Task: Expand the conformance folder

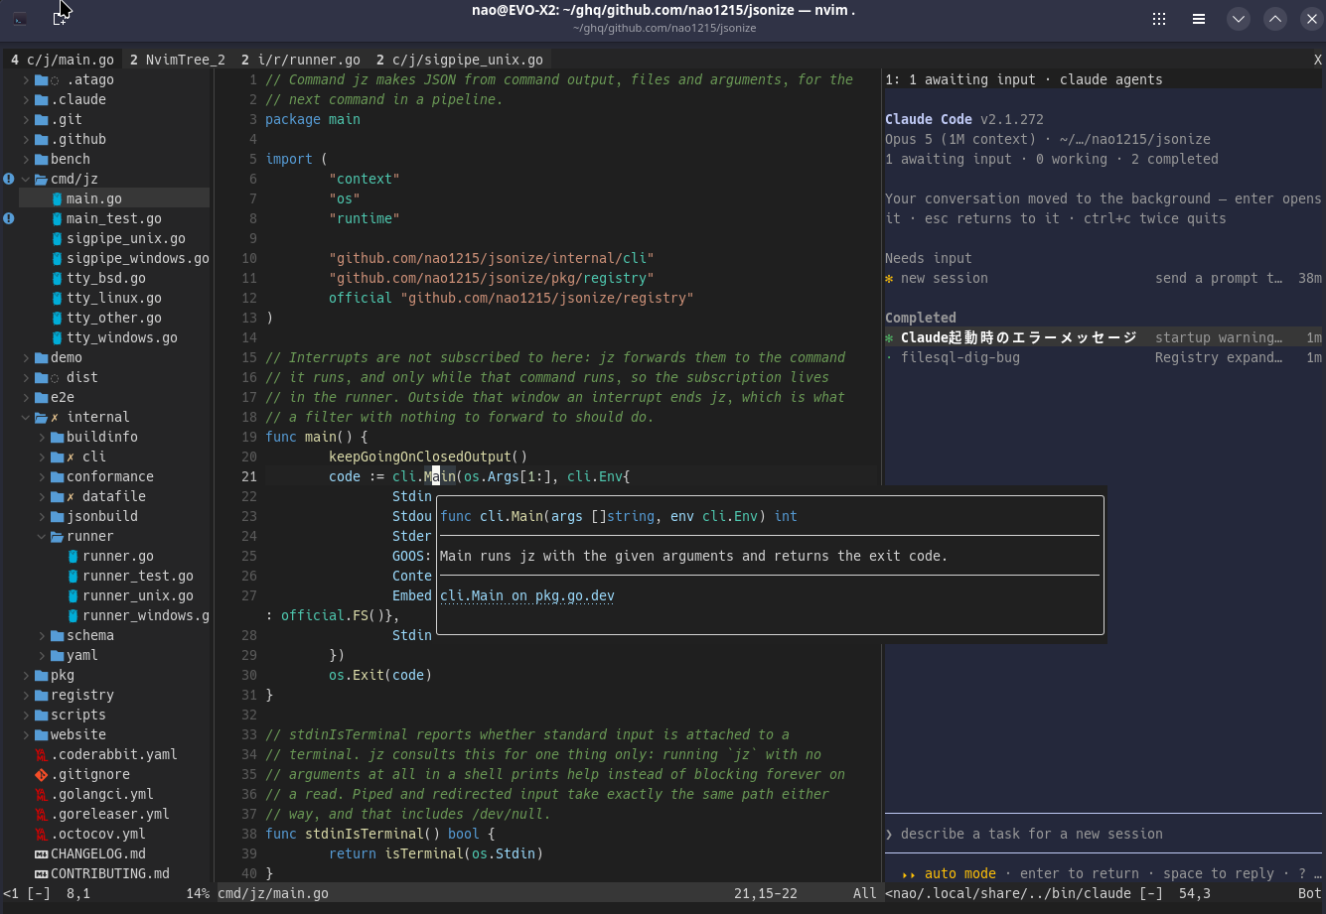Action: click(x=42, y=476)
